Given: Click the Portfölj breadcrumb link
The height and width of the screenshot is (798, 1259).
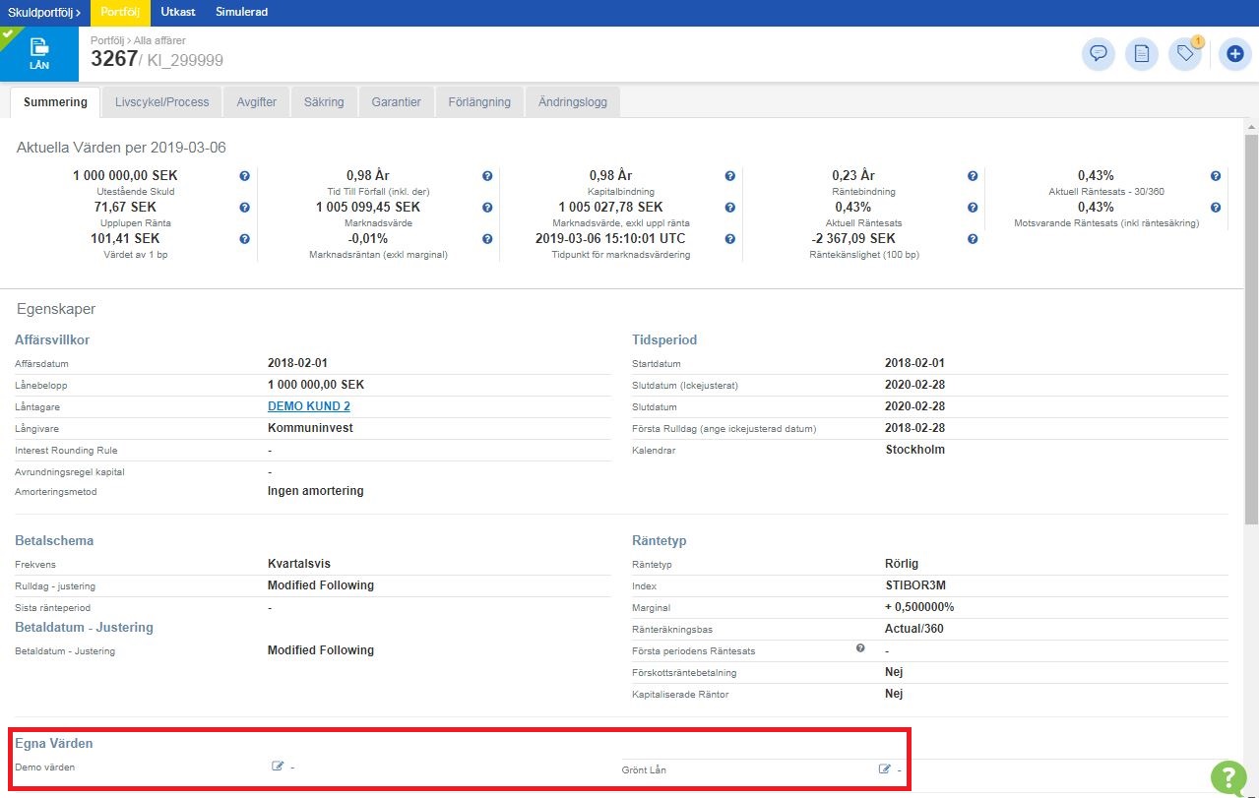Looking at the screenshot, I should (108, 40).
